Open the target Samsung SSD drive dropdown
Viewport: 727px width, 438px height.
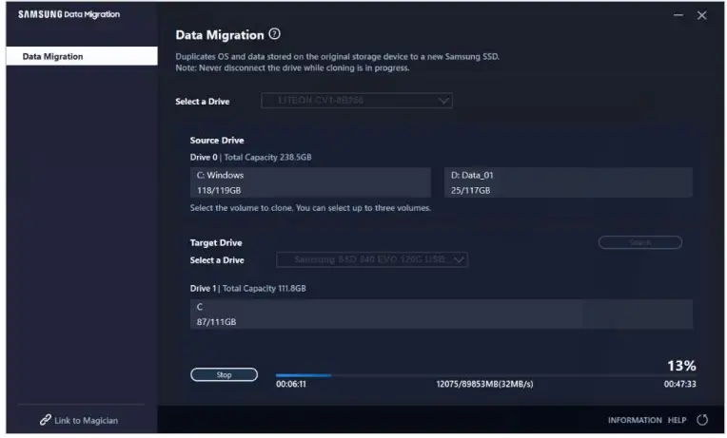[372, 259]
